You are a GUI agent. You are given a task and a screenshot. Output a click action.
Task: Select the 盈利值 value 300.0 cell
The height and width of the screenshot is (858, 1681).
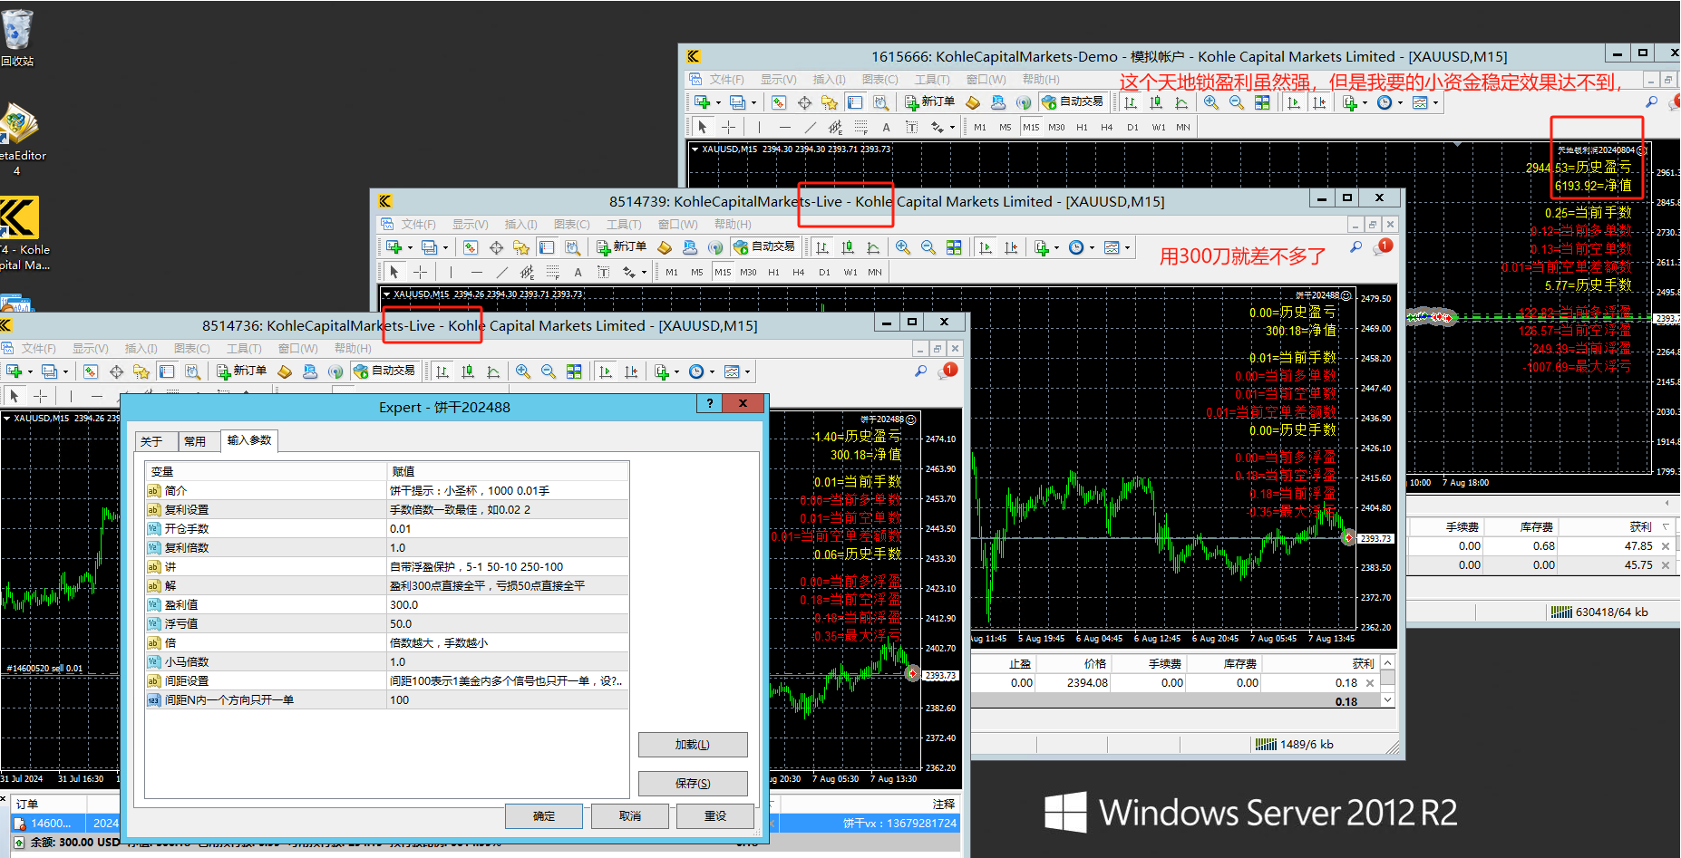(508, 605)
